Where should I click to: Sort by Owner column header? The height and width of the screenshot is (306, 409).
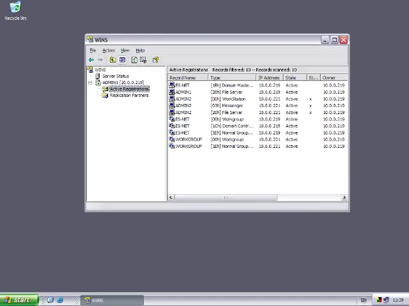point(334,78)
